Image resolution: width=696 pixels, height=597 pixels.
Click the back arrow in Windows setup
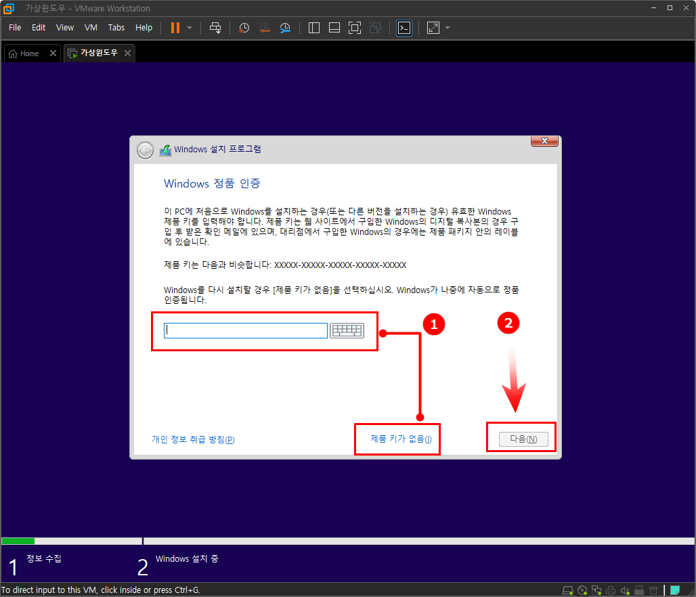(x=145, y=150)
